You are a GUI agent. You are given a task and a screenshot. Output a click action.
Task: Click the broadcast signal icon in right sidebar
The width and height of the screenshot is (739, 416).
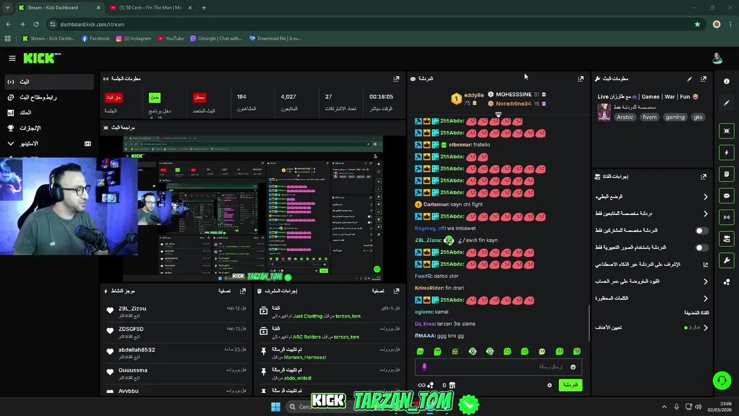(x=727, y=217)
